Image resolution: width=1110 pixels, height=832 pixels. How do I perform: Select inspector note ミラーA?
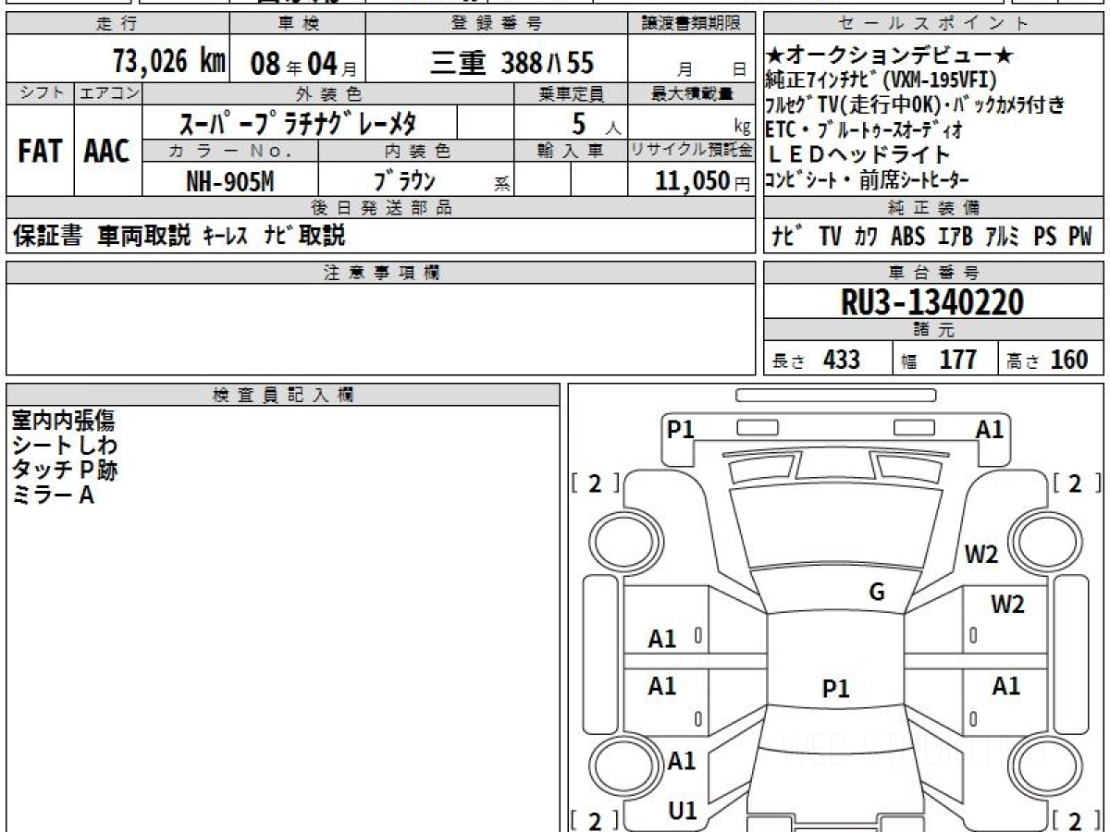(54, 496)
